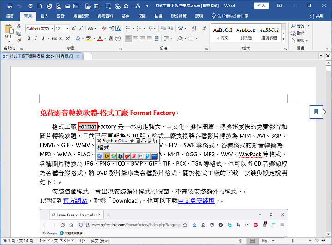The image size is (332, 245).
Task: Select the Bing translator icon in popup
Action: 107,156
